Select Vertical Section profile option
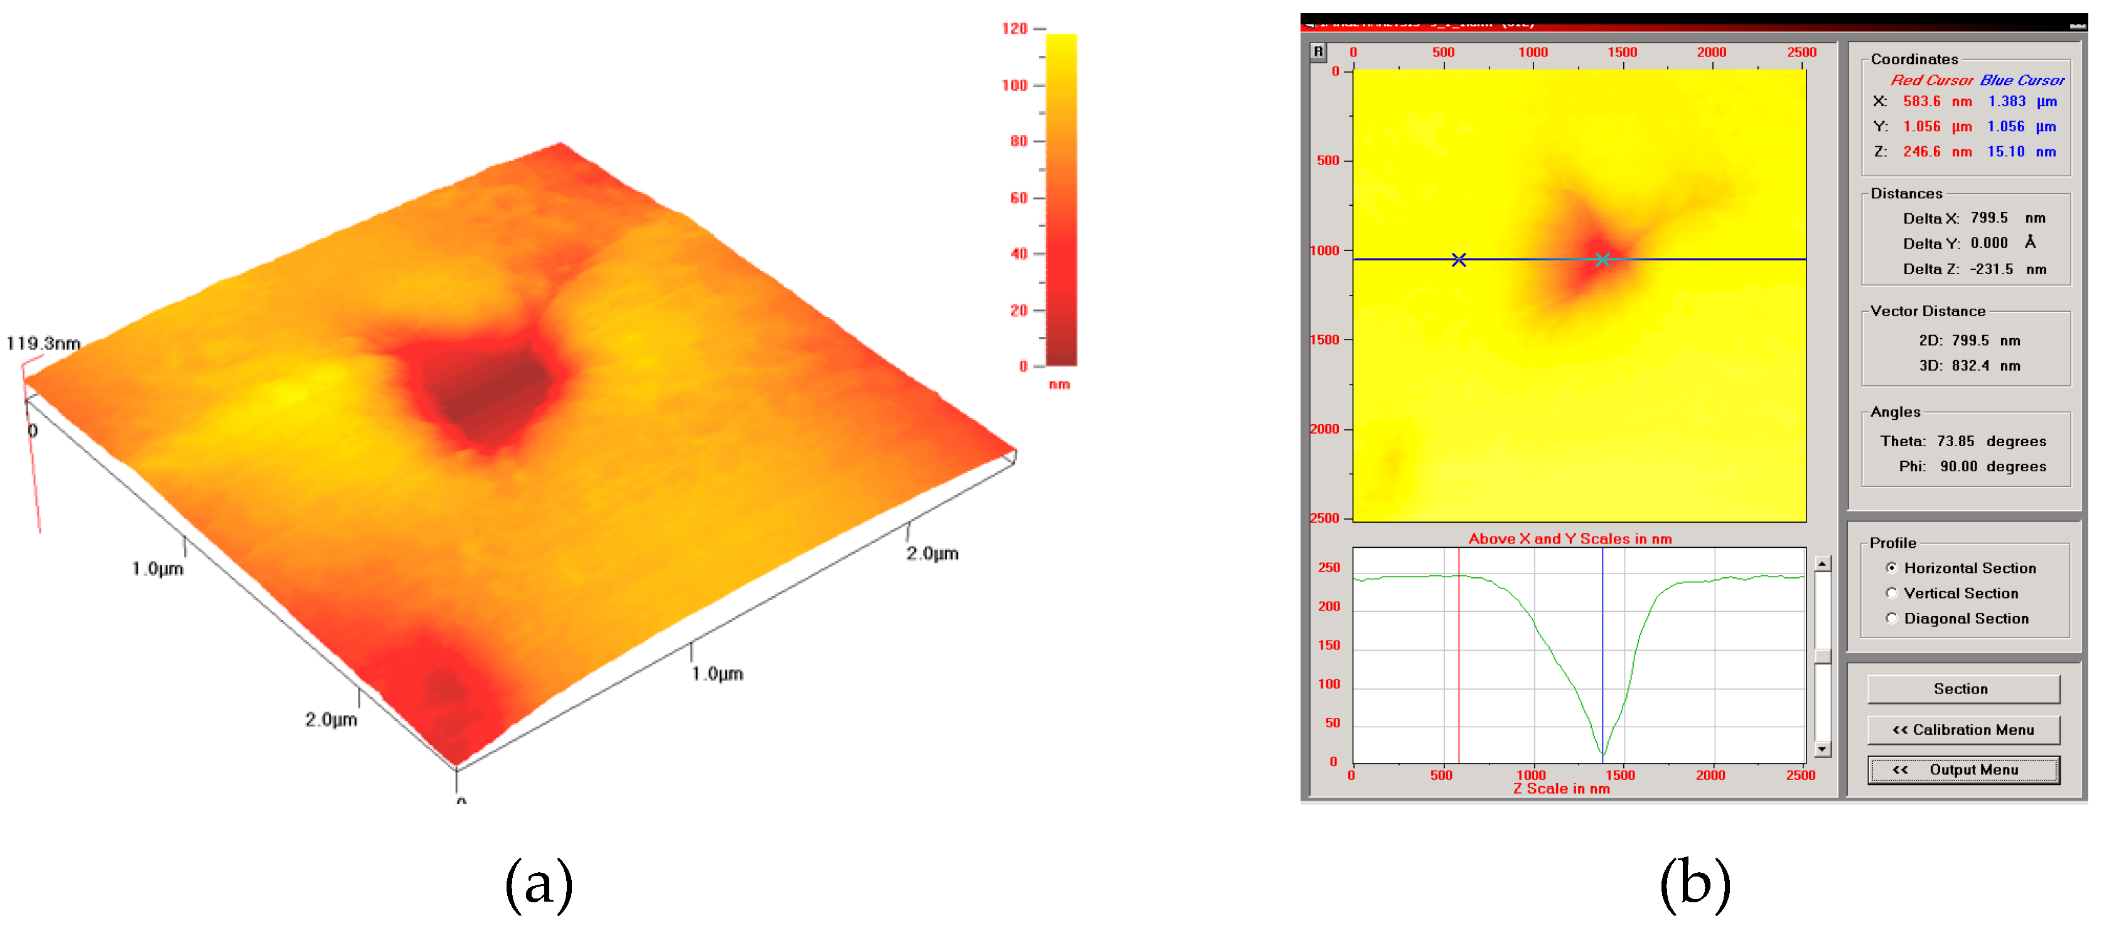The height and width of the screenshot is (928, 2109). (1891, 594)
